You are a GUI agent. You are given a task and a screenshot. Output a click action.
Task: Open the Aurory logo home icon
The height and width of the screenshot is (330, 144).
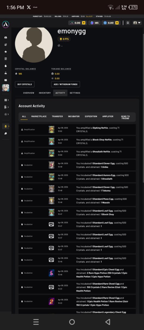[5, 24]
